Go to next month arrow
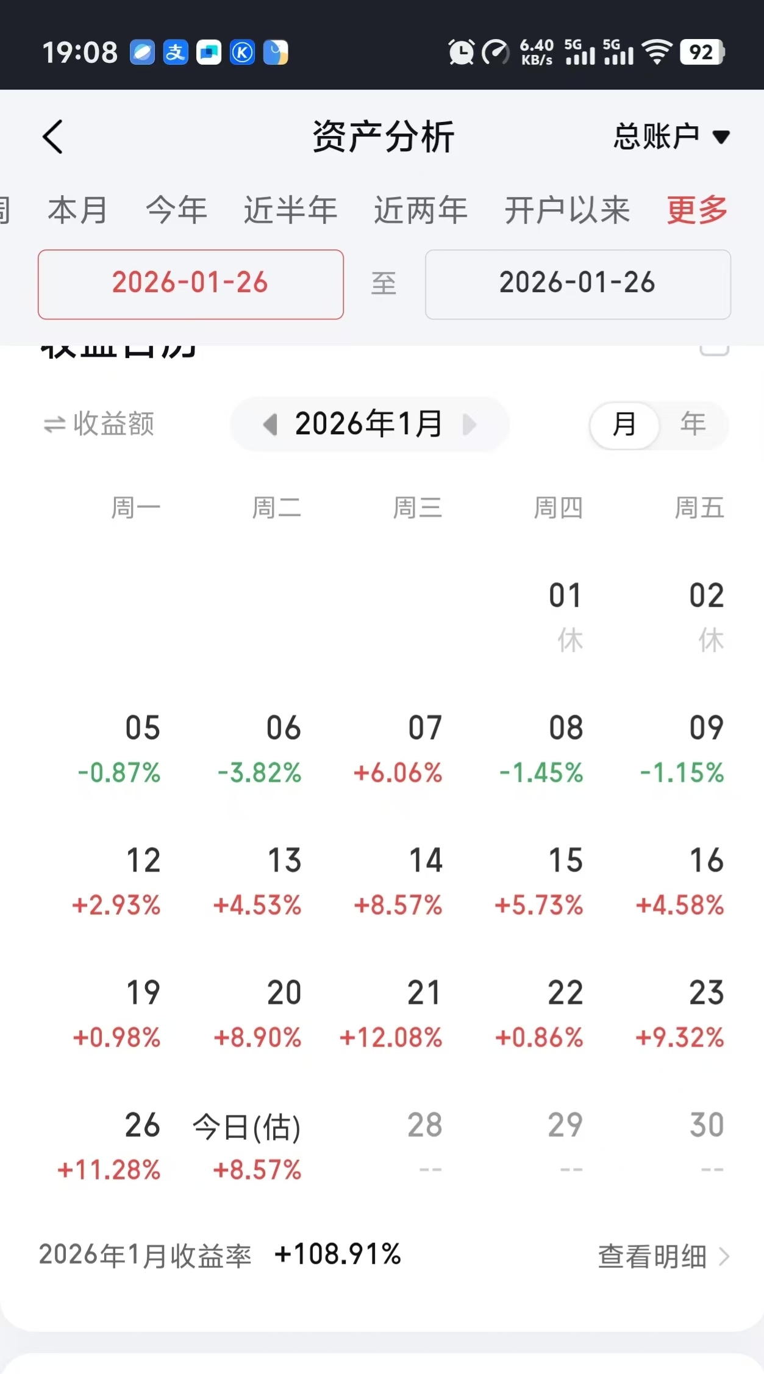The width and height of the screenshot is (764, 1374). point(469,424)
